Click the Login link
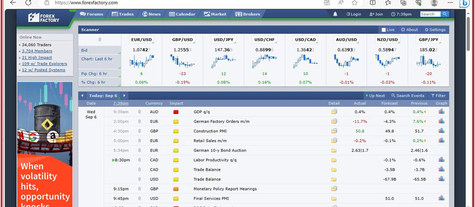The image size is (475, 207). pos(354,14)
